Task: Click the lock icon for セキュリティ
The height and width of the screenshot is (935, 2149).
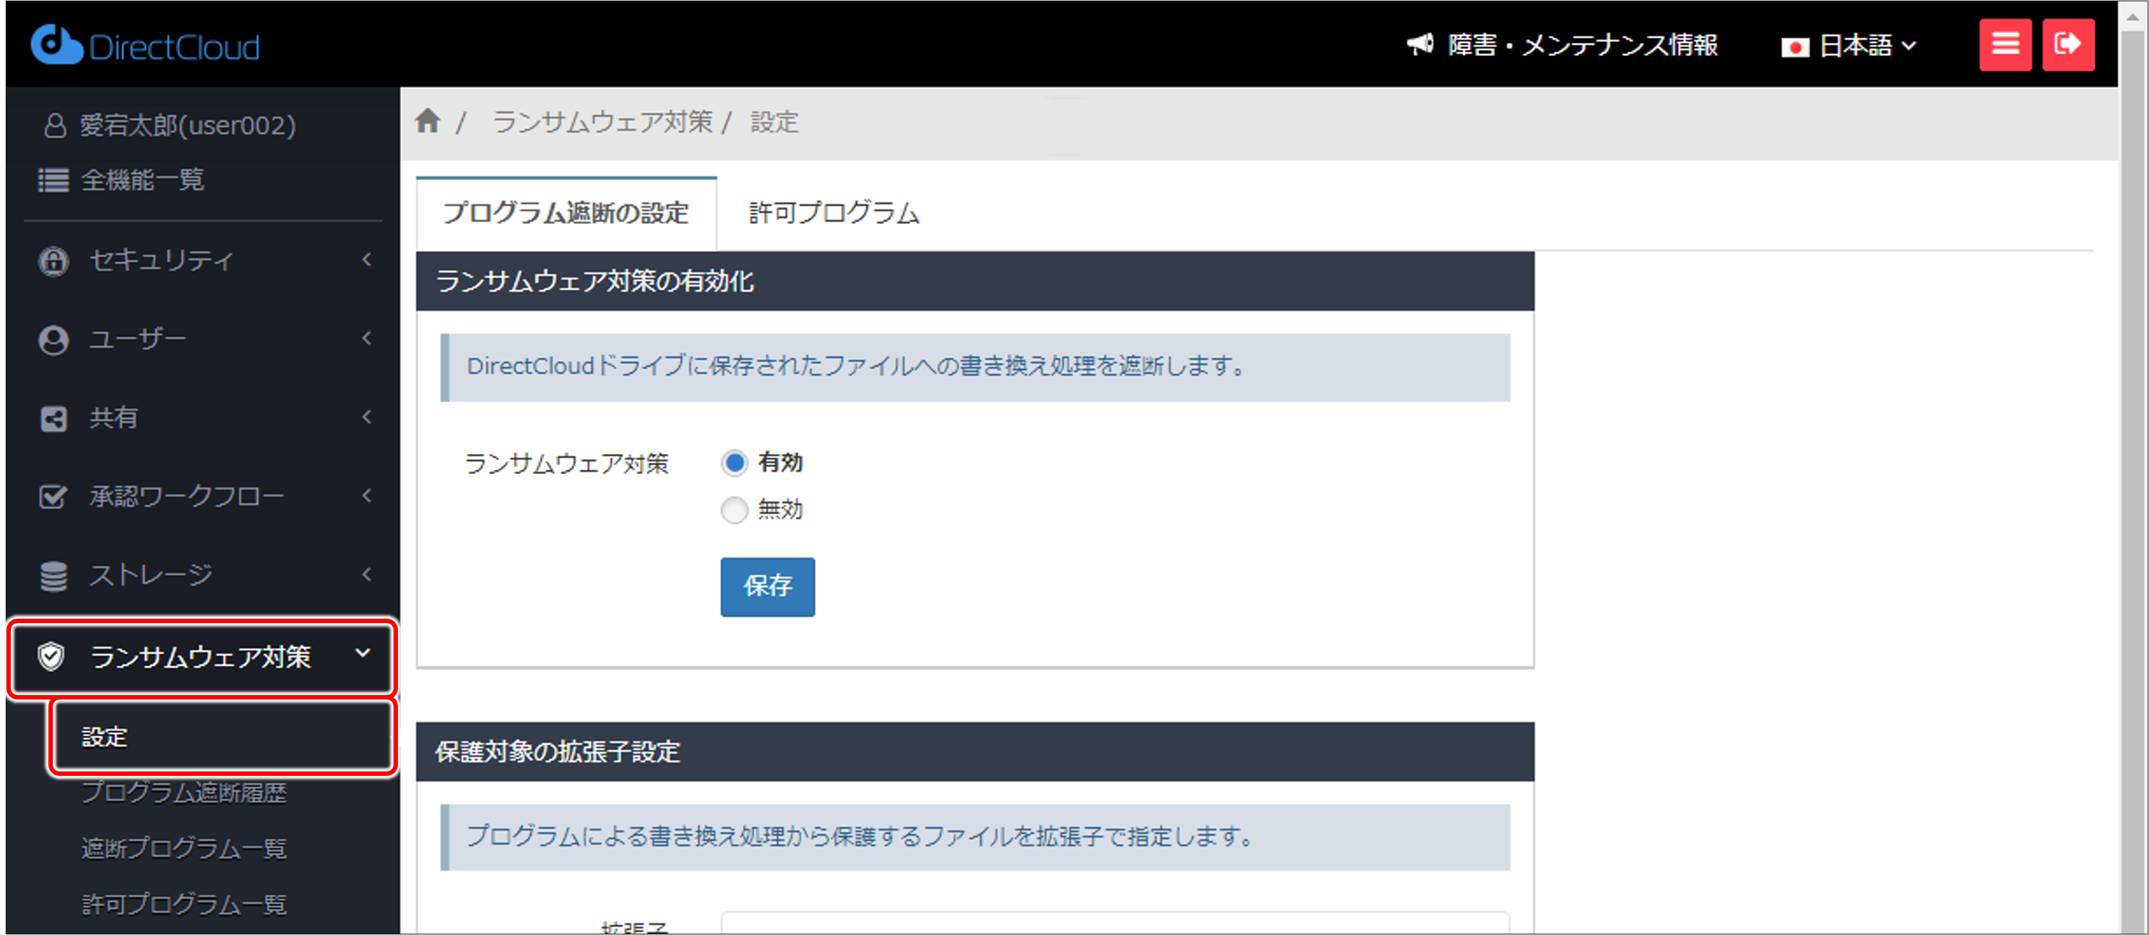Action: coord(53,260)
